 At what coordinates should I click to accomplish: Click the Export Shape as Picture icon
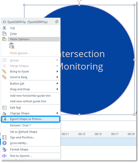pos(5,119)
